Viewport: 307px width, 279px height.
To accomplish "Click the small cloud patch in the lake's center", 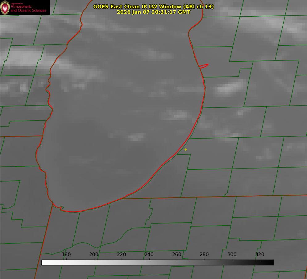I will pyautogui.click(x=136, y=137).
